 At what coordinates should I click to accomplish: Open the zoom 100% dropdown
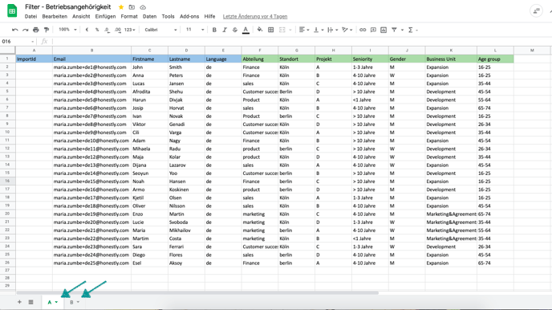(x=67, y=30)
